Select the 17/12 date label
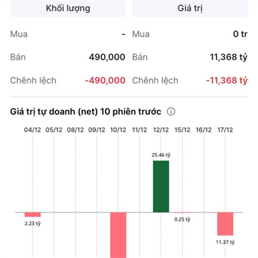Image resolution: width=258 pixels, height=258 pixels. [225, 129]
